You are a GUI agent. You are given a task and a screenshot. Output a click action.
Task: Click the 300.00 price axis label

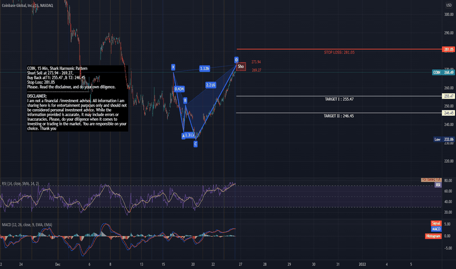(x=449, y=15)
